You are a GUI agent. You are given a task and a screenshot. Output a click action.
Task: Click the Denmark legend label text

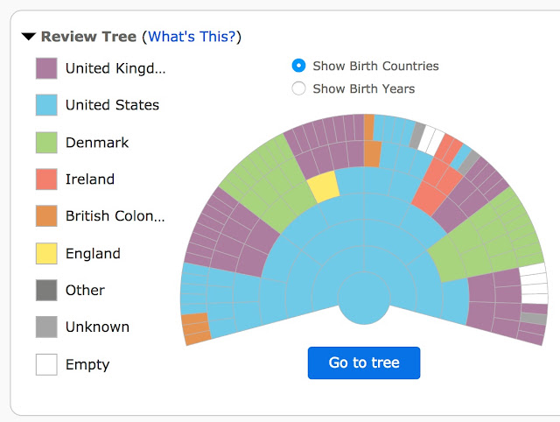(x=97, y=143)
